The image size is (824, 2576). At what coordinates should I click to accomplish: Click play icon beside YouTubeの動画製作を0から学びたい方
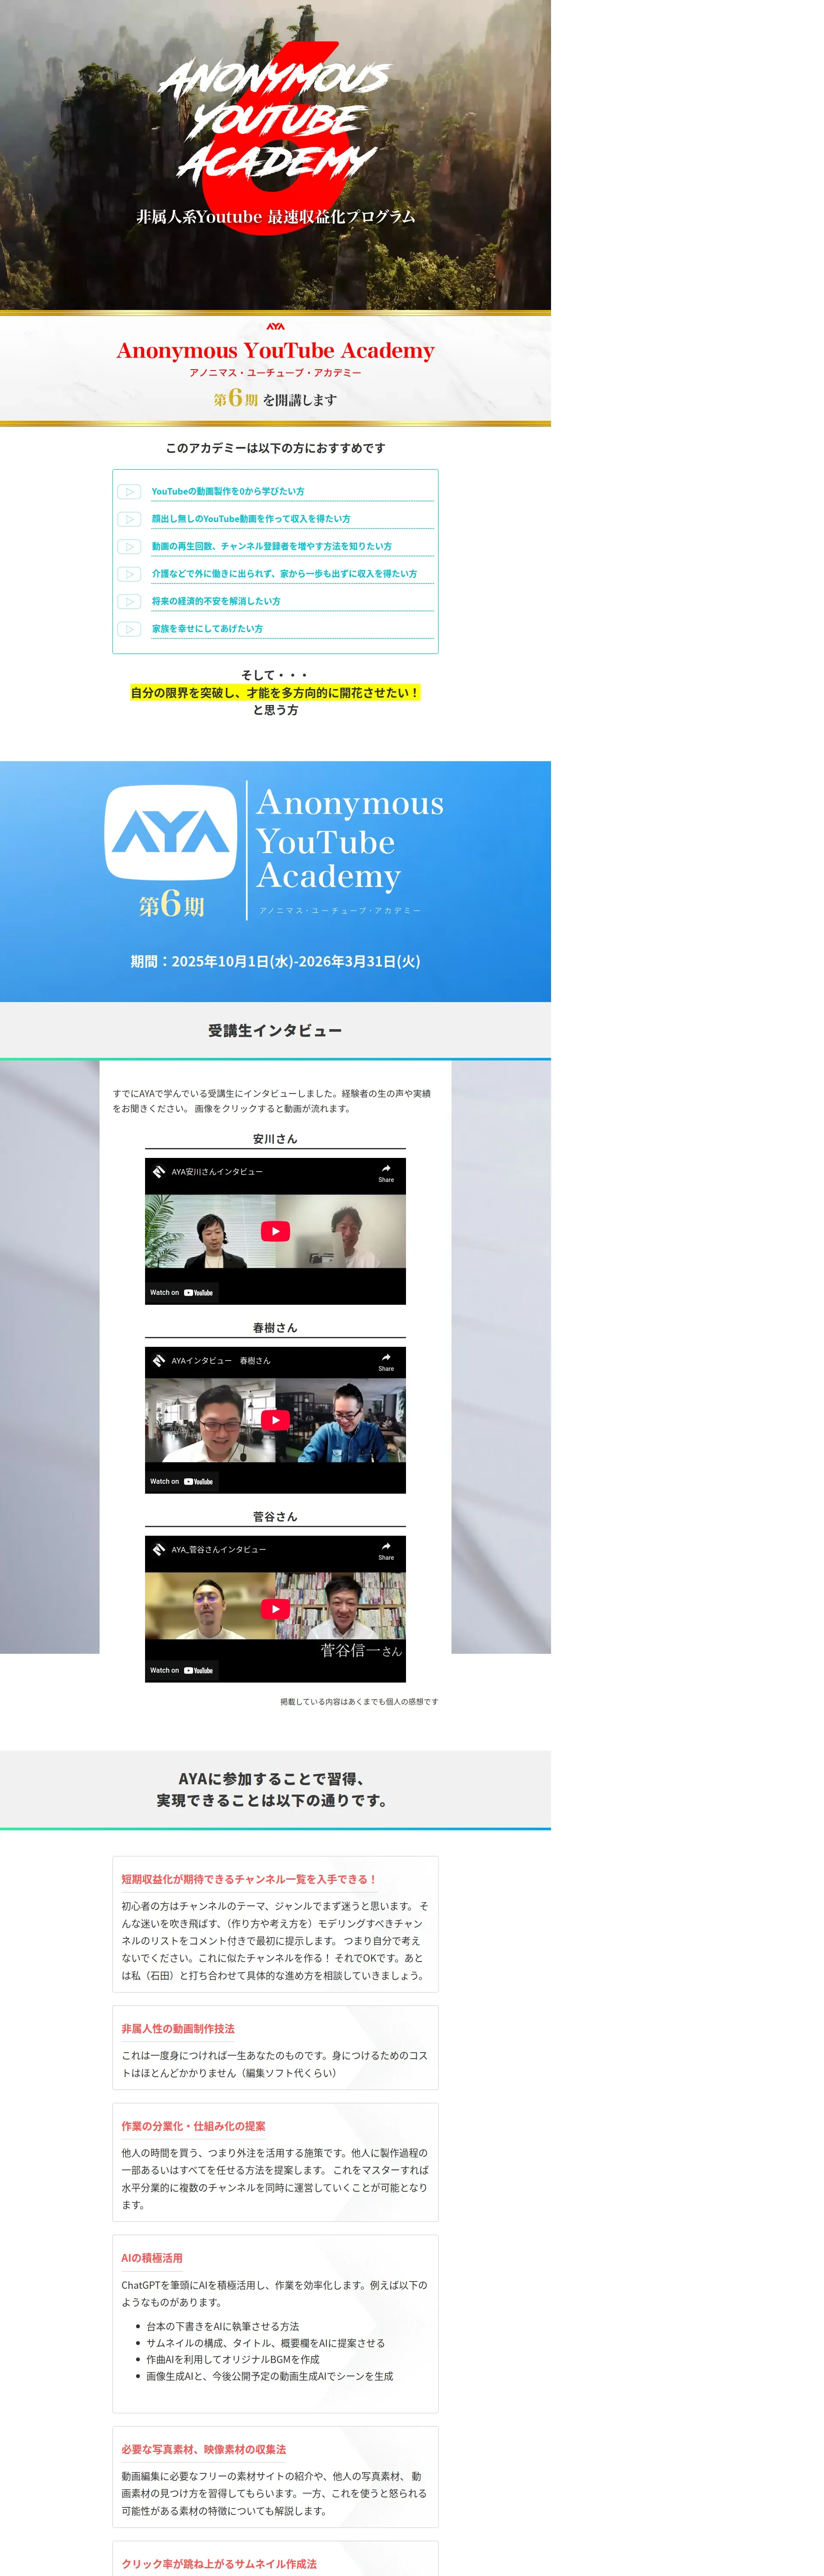click(x=130, y=491)
